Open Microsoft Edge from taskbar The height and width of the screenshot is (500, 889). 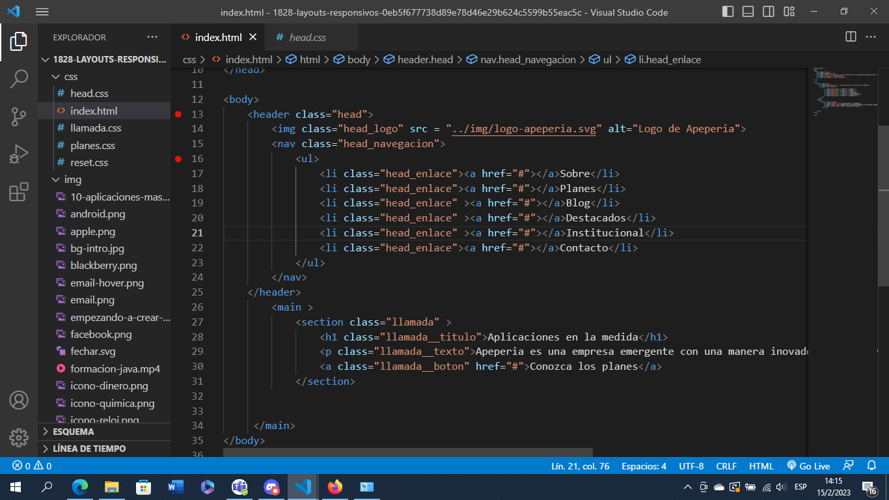point(80,486)
